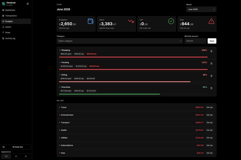The image size is (241, 160).
Task: Click the Fees $36.16 amount
Action: tap(200, 153)
